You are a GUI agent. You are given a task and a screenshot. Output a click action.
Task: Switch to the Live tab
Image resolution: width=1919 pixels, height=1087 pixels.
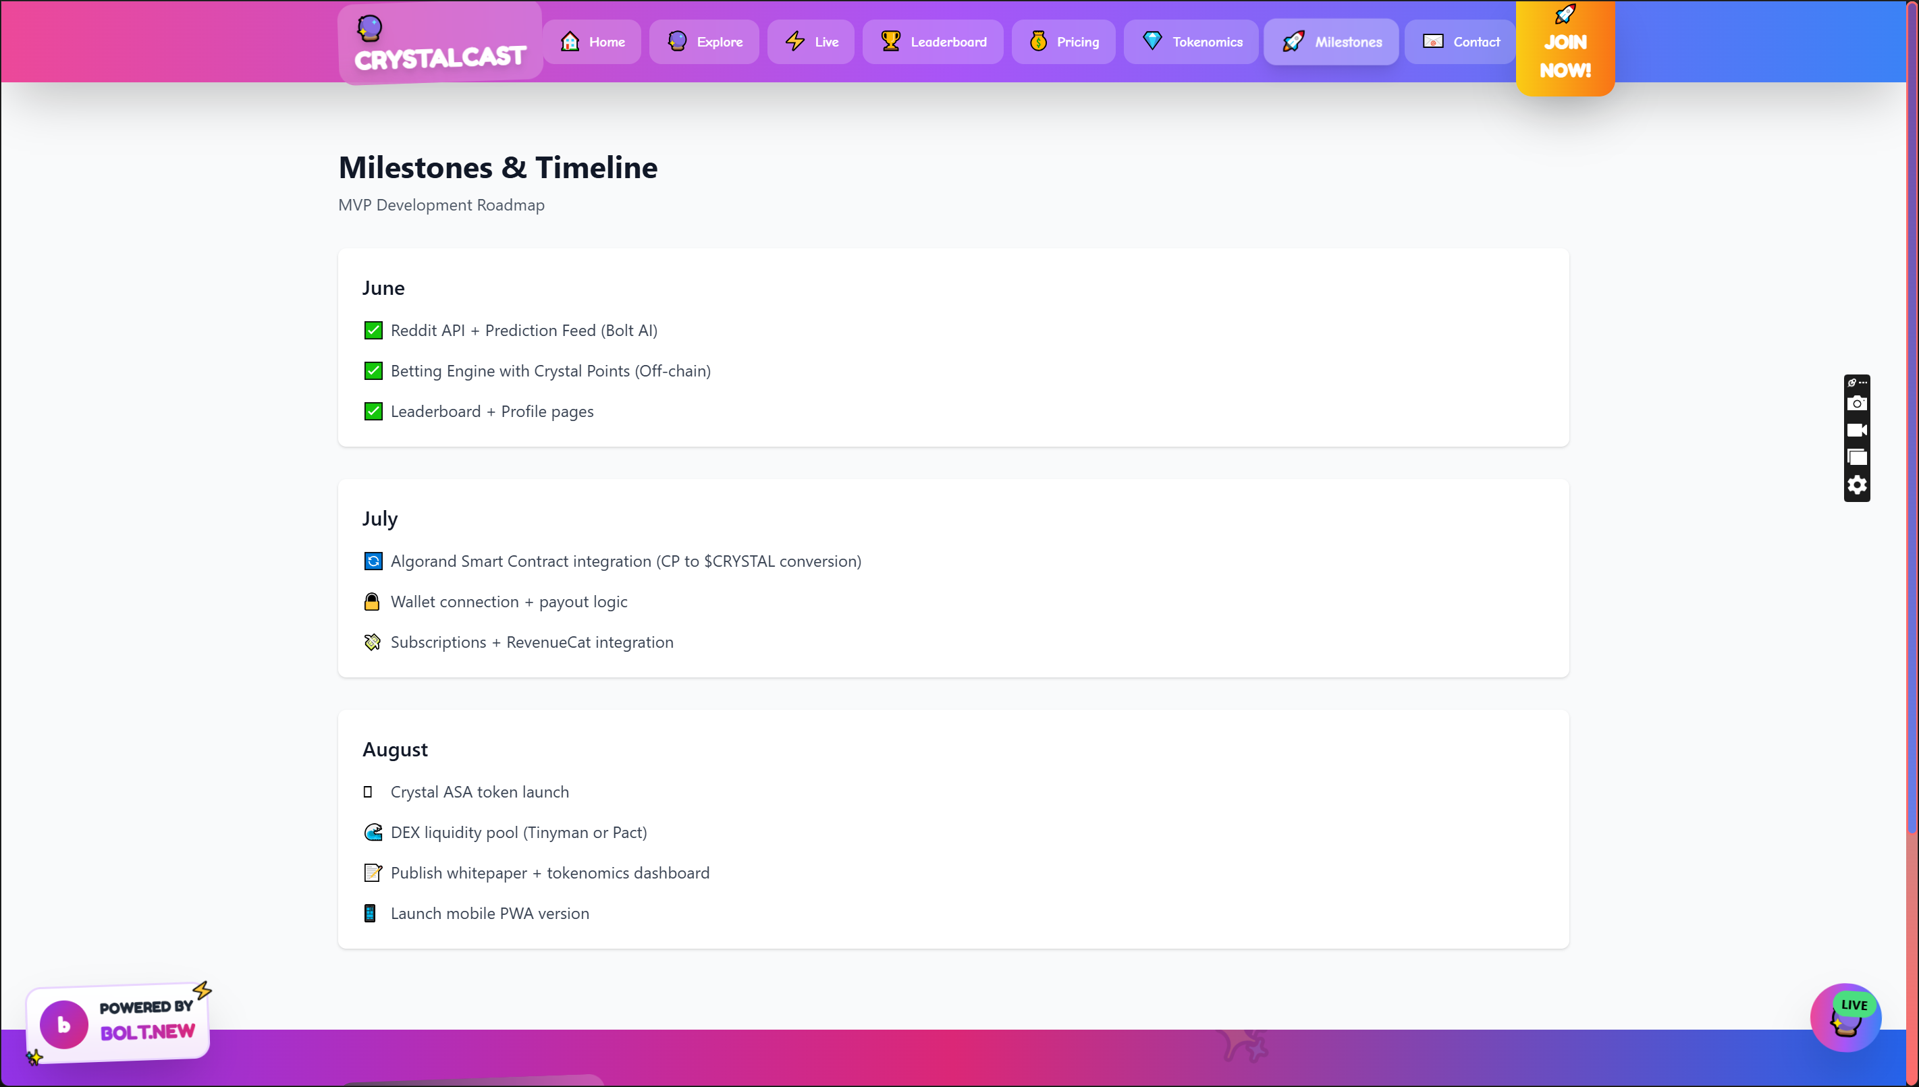811,42
